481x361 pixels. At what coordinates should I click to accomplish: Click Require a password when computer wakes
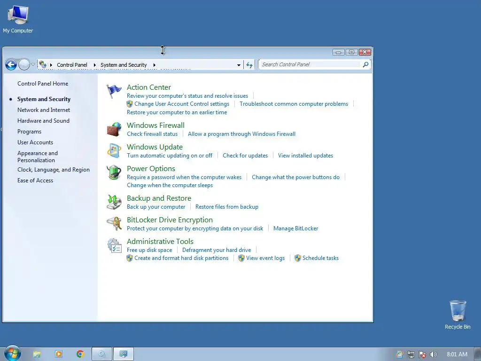tap(184, 177)
